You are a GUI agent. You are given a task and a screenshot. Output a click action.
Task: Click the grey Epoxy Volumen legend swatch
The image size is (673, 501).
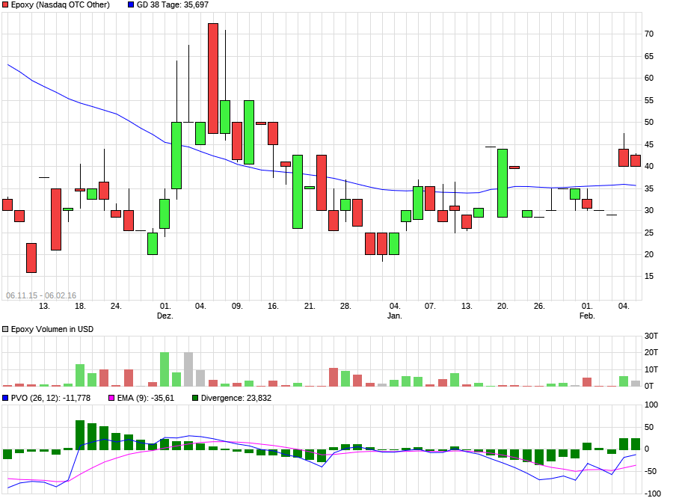(x=5, y=329)
